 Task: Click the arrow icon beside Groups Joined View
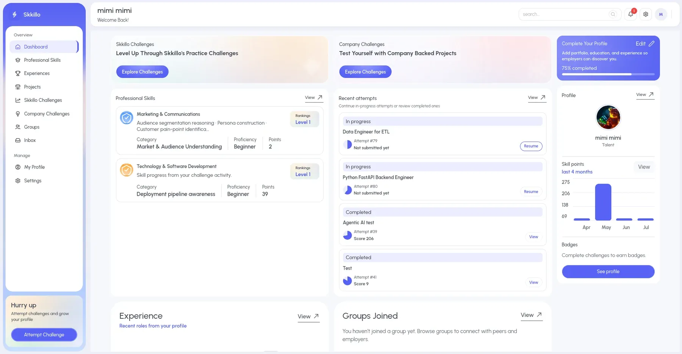[x=539, y=315]
